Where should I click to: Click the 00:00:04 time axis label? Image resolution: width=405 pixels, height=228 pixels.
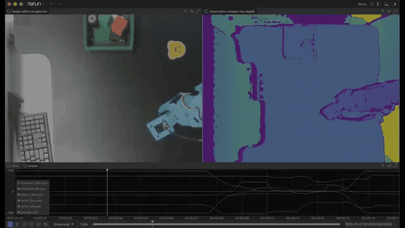click(115, 218)
